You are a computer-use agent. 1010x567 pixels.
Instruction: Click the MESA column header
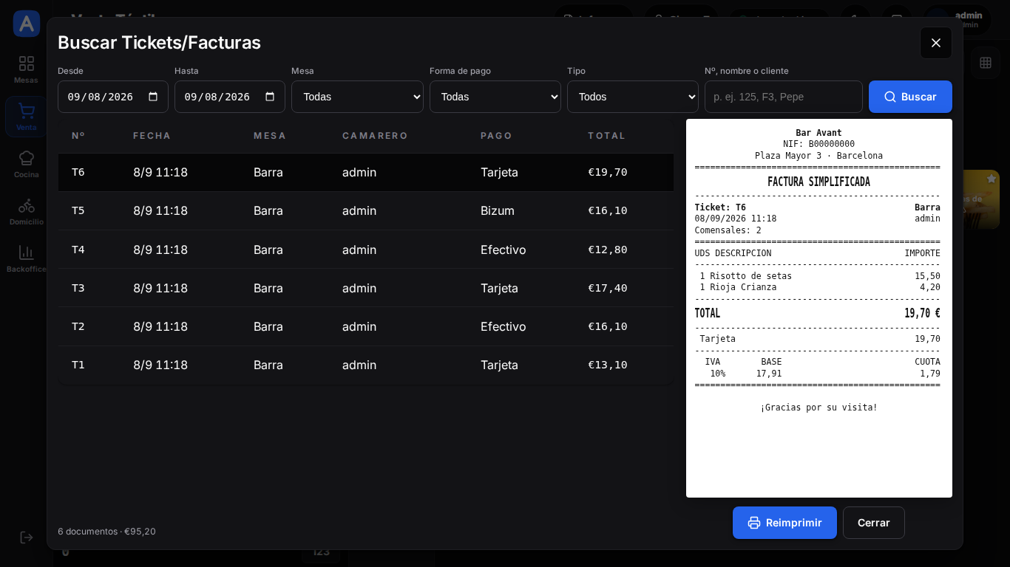[270, 136]
